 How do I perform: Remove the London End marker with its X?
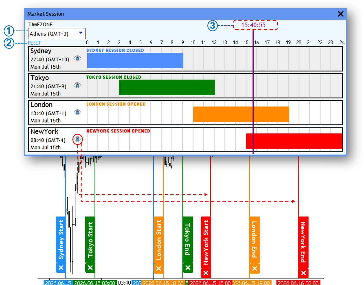click(x=255, y=269)
